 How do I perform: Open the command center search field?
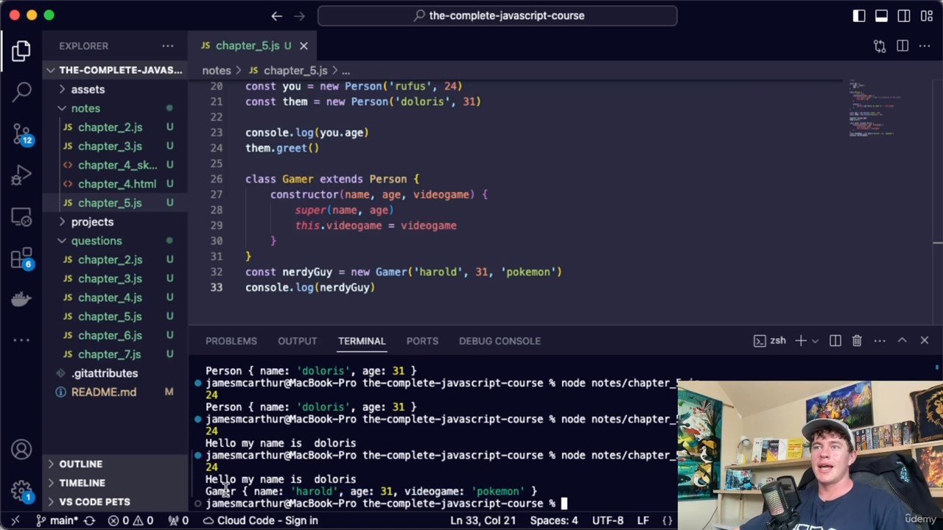[497, 15]
